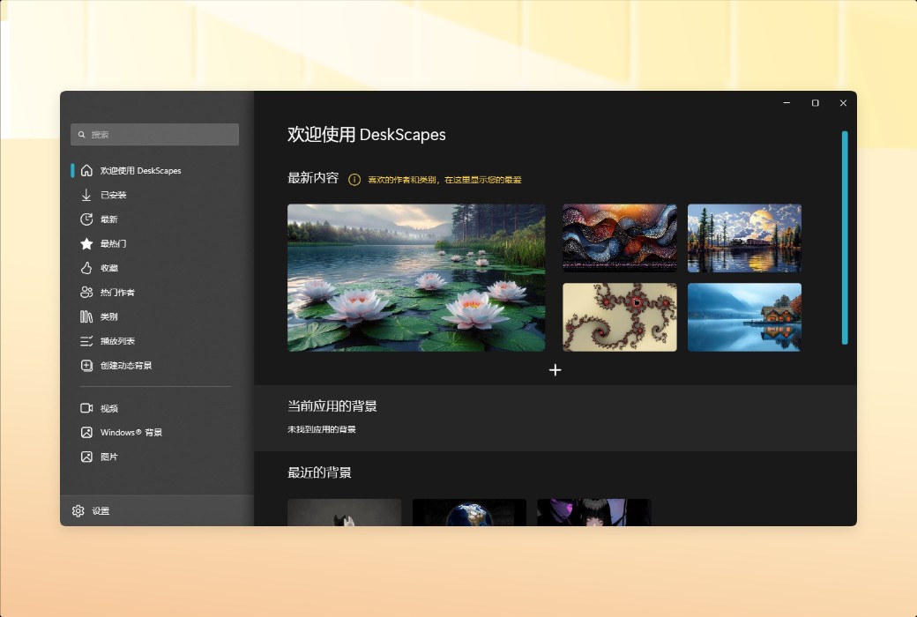Click the 最热门 star icon

point(86,243)
